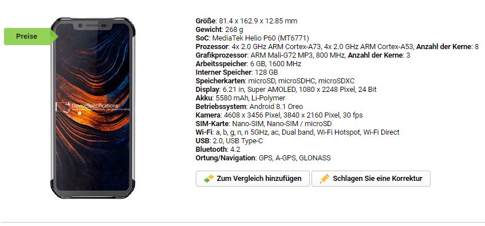Open Schlagen Sie eine Korrektur button
The width and height of the screenshot is (485, 226).
(371, 179)
